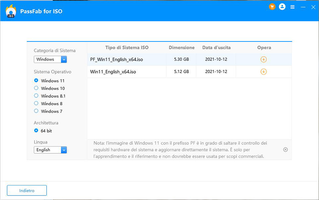Click the PassFab for ISO logo
Viewport: 319px width, 200px height.
[11, 11]
